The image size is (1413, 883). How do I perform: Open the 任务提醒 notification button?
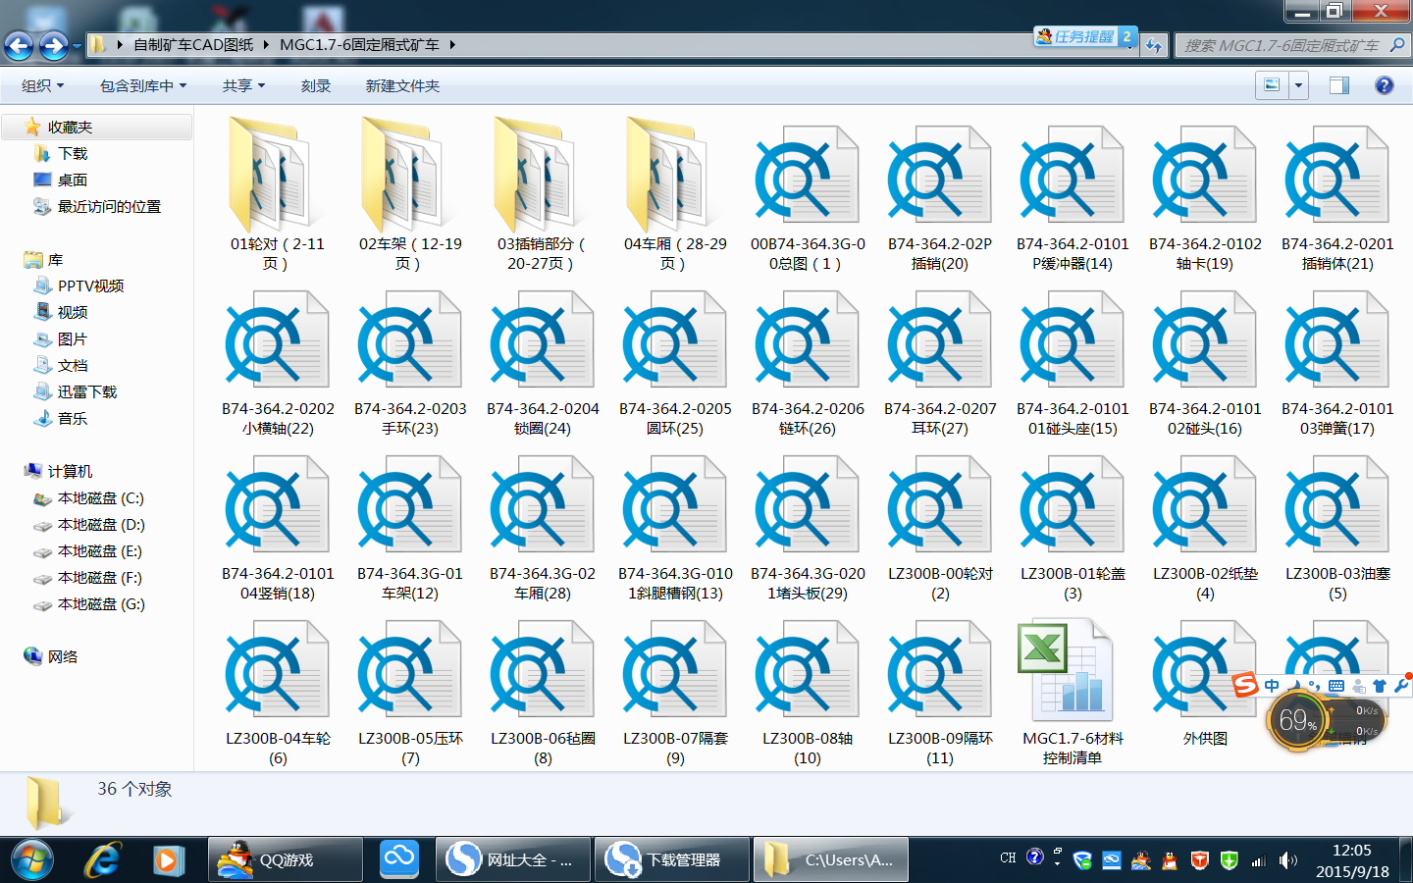[x=1084, y=36]
